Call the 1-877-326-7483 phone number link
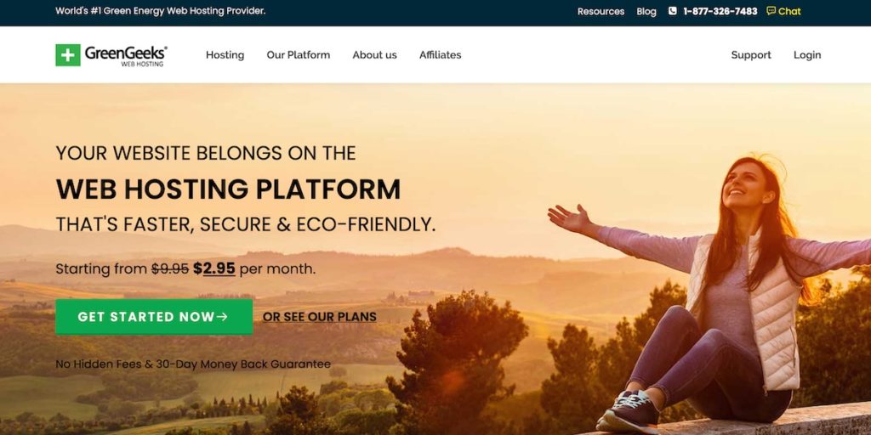Screen dimensions: 871x435 [x=720, y=11]
